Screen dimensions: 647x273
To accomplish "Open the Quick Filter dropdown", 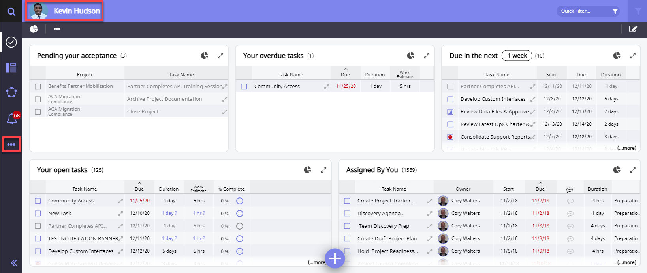I will 588,11.
